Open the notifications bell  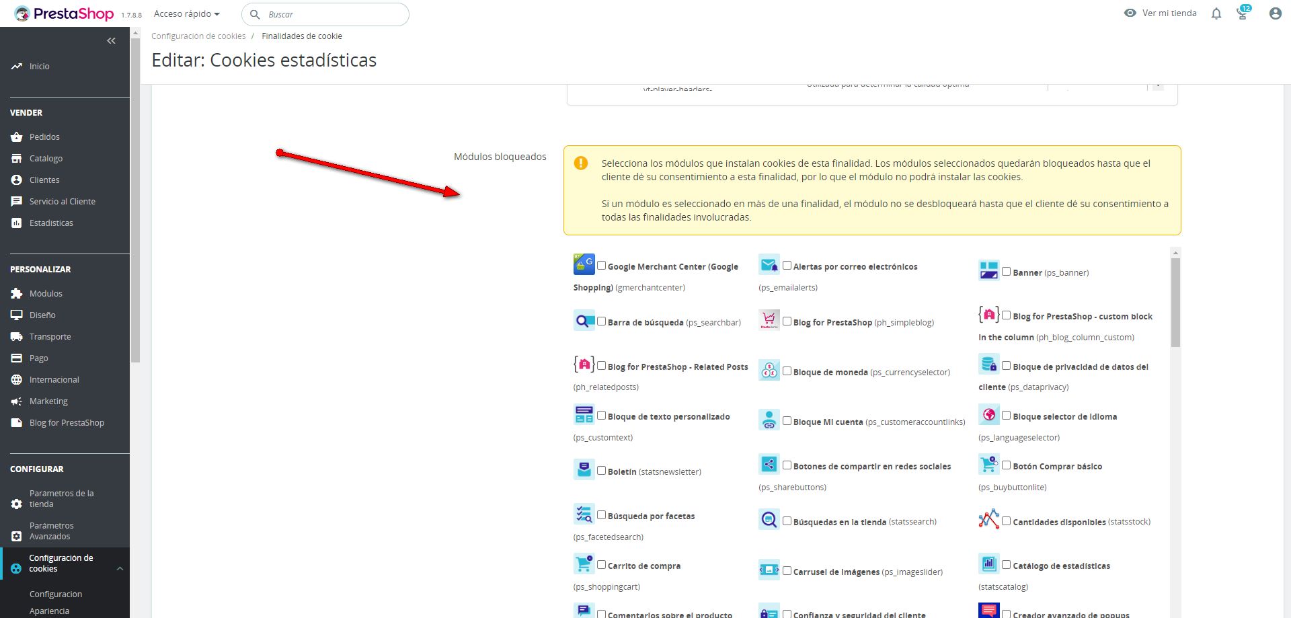coord(1216,13)
